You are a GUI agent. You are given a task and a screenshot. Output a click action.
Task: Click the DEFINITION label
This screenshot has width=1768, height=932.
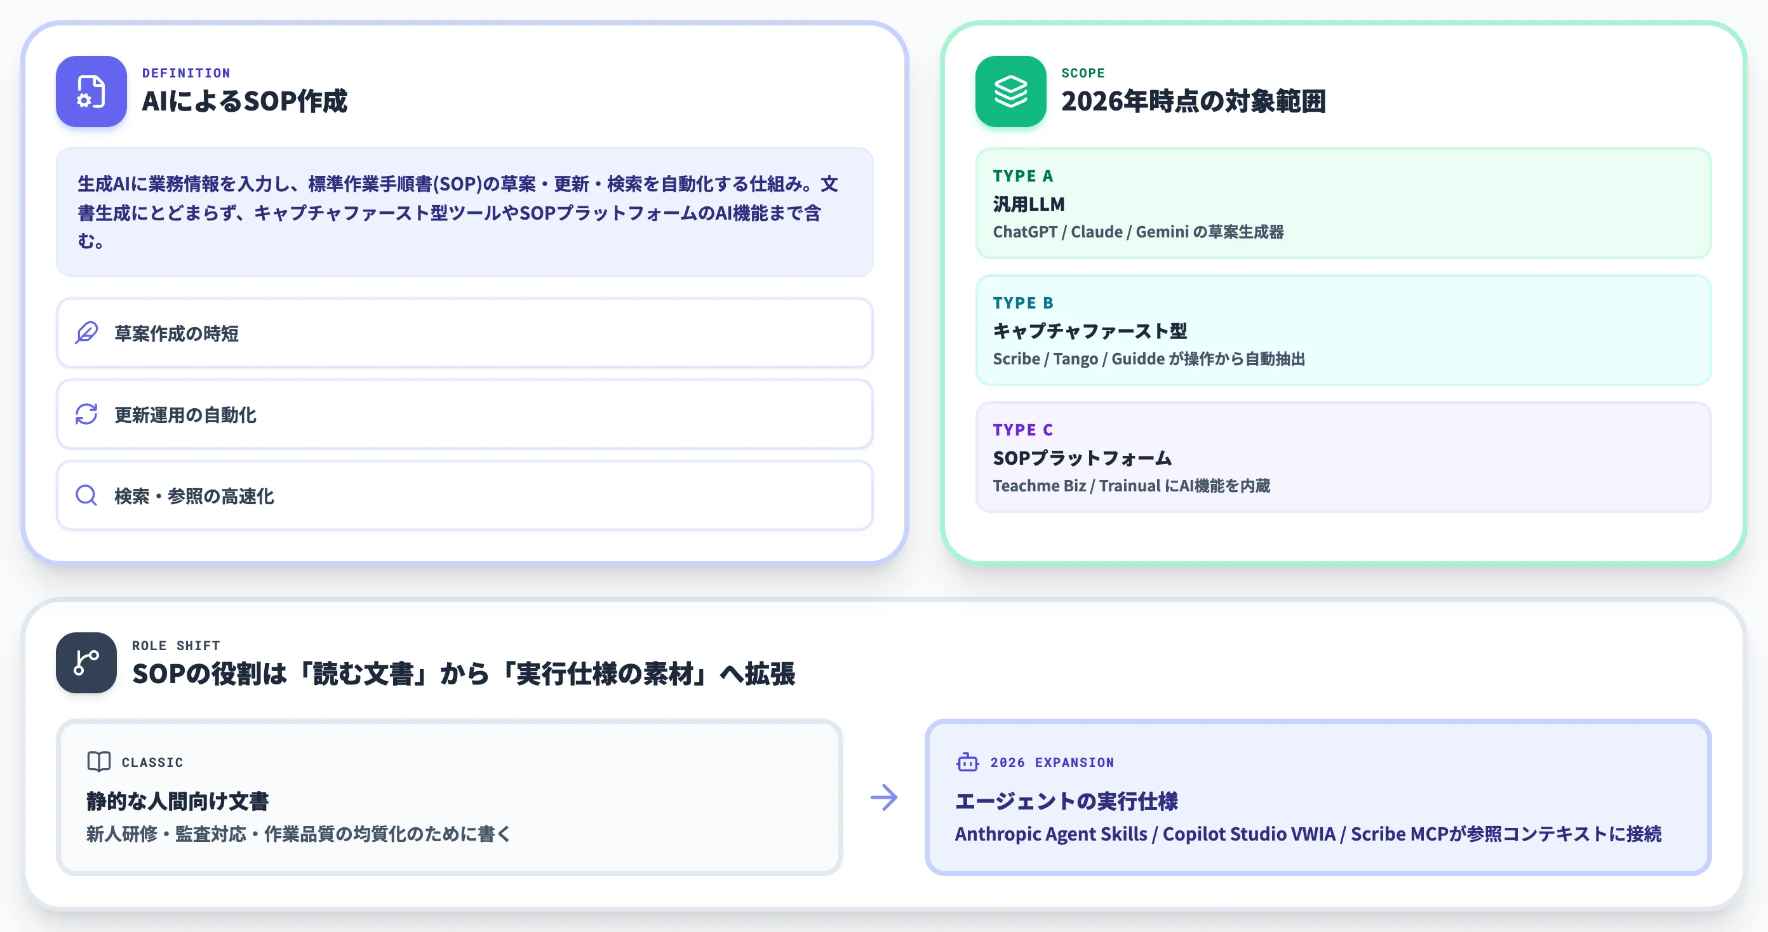186,73
